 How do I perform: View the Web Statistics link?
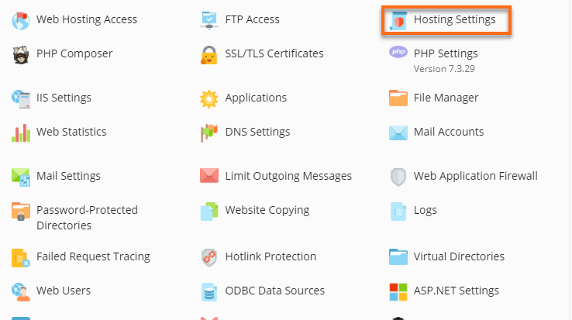coord(71,132)
